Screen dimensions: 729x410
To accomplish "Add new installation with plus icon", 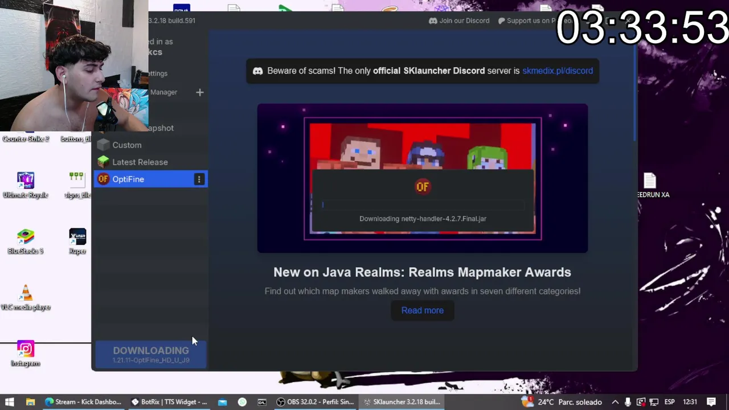I will coord(200,92).
